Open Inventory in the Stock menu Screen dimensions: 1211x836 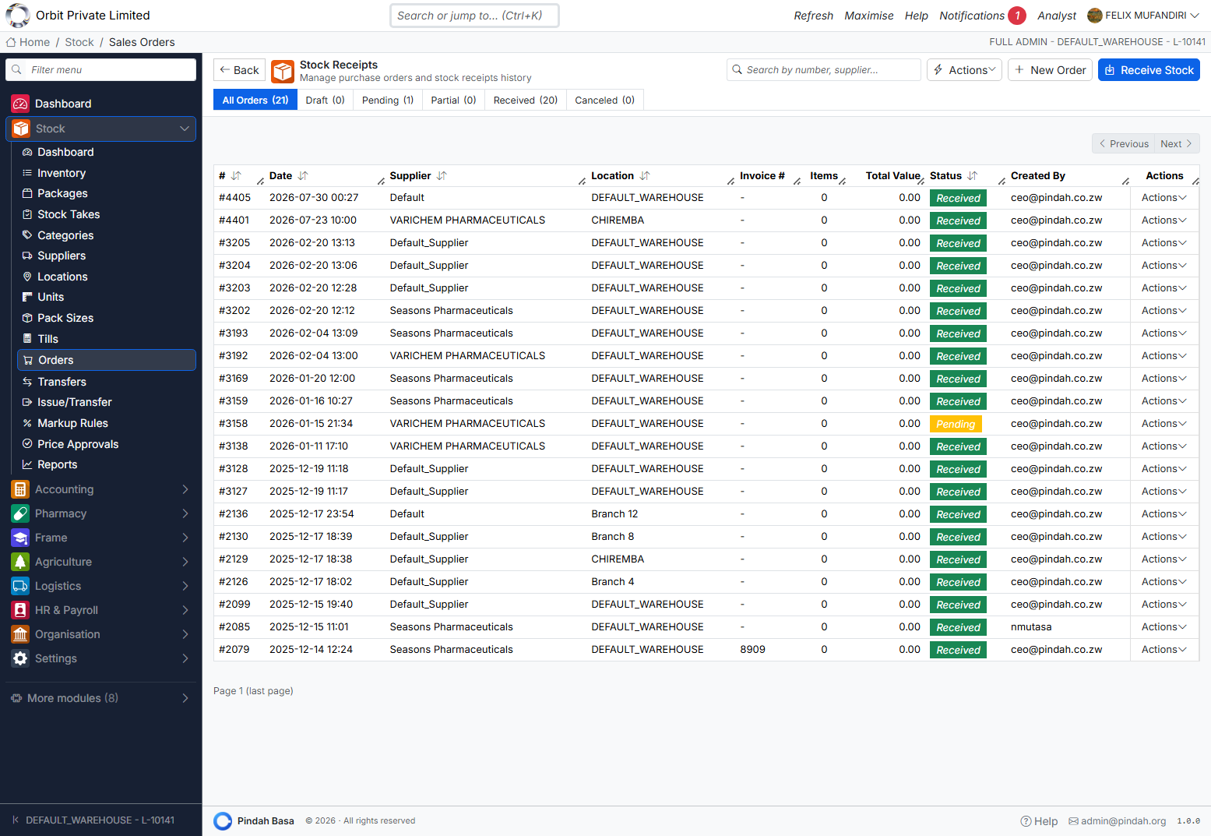pos(62,173)
